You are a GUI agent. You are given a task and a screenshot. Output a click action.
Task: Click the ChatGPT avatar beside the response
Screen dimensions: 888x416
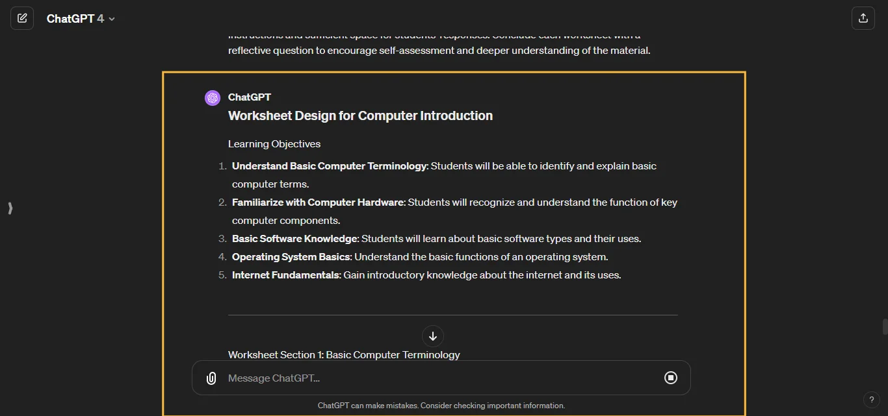213,97
